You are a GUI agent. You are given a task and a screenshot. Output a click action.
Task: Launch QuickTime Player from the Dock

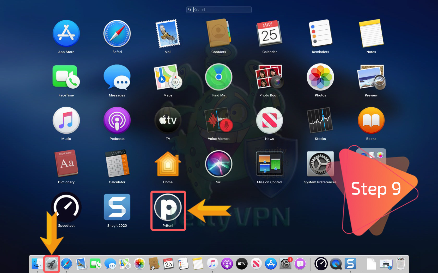tap(336, 264)
